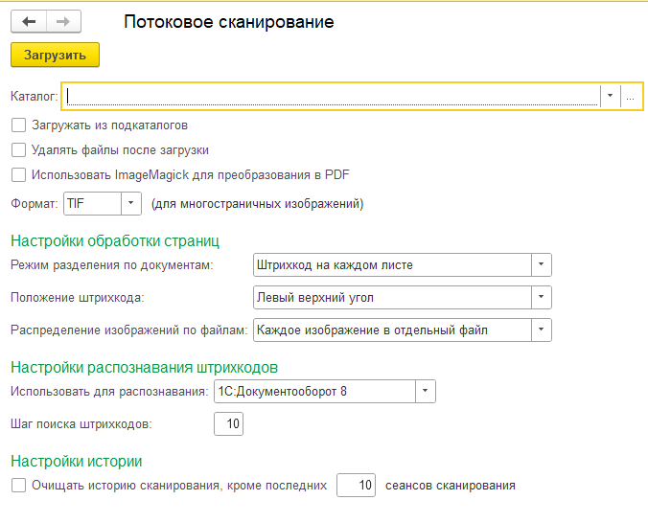Toggle Удалять файлы после загрузки checkbox

point(18,149)
